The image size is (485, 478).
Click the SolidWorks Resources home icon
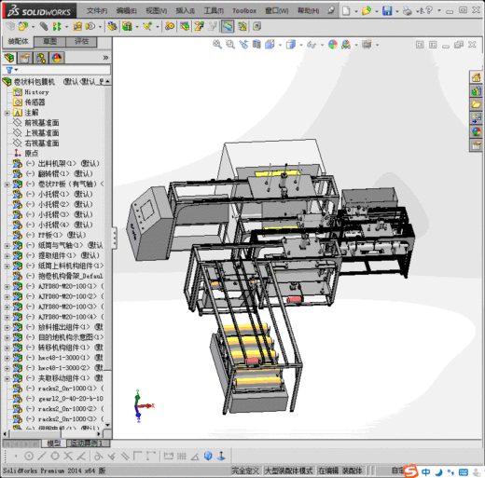pyautogui.click(x=476, y=77)
